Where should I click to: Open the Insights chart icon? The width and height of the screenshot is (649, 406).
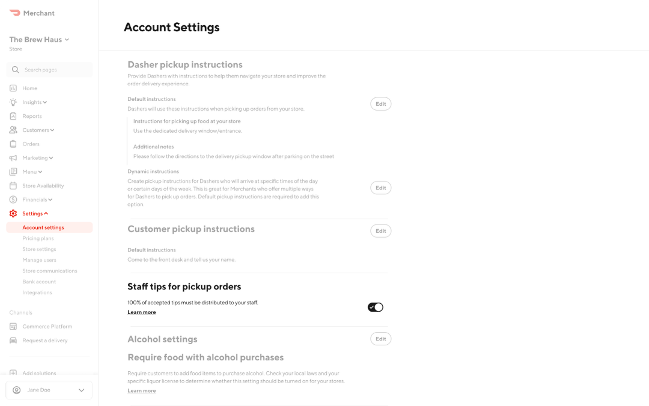point(13,102)
